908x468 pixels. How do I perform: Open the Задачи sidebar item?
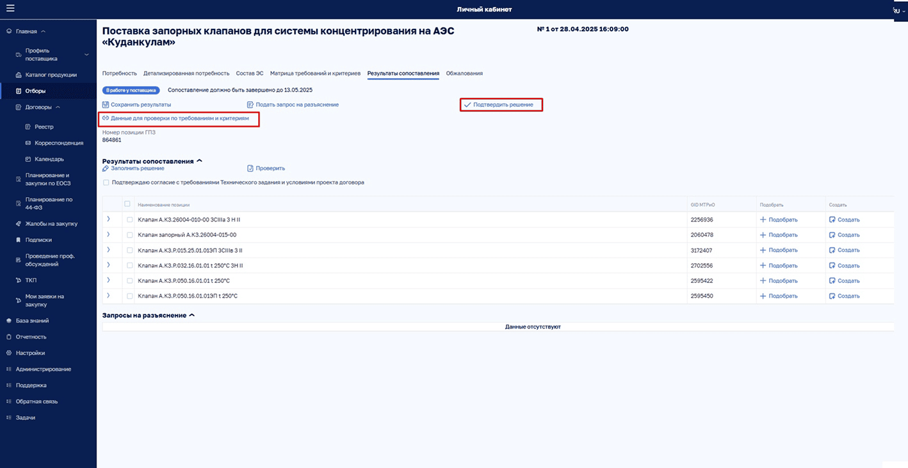(26, 417)
